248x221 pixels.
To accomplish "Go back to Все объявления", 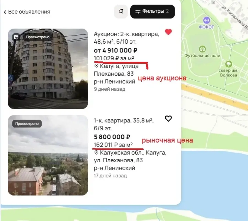I will [27, 12].
